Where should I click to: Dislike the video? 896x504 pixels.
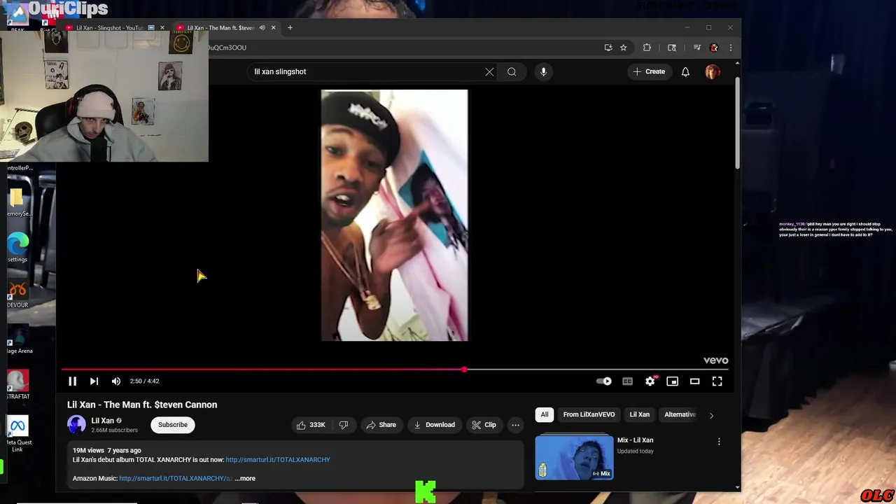tap(344, 425)
